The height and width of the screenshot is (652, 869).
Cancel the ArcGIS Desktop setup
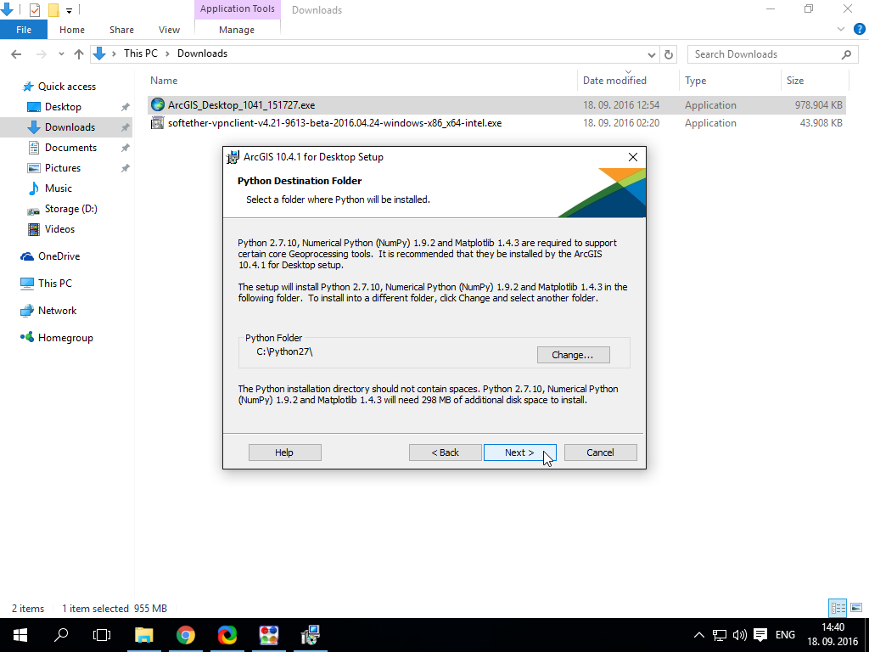click(600, 452)
